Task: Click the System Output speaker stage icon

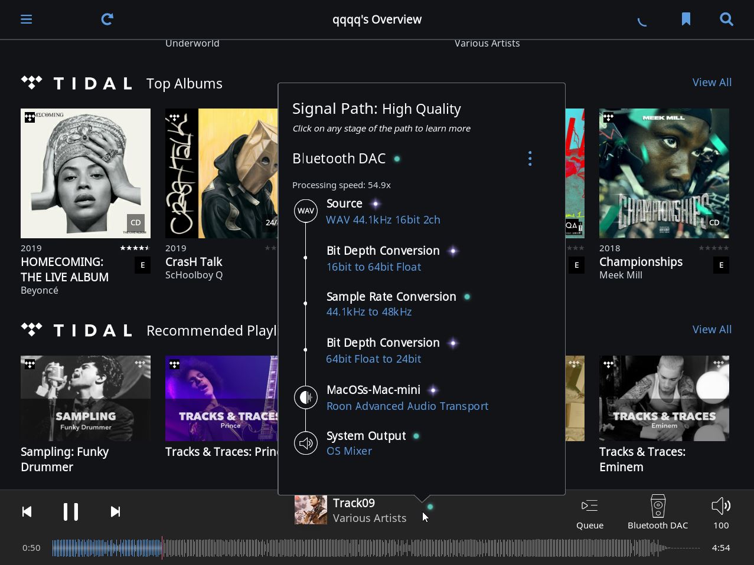Action: click(306, 443)
